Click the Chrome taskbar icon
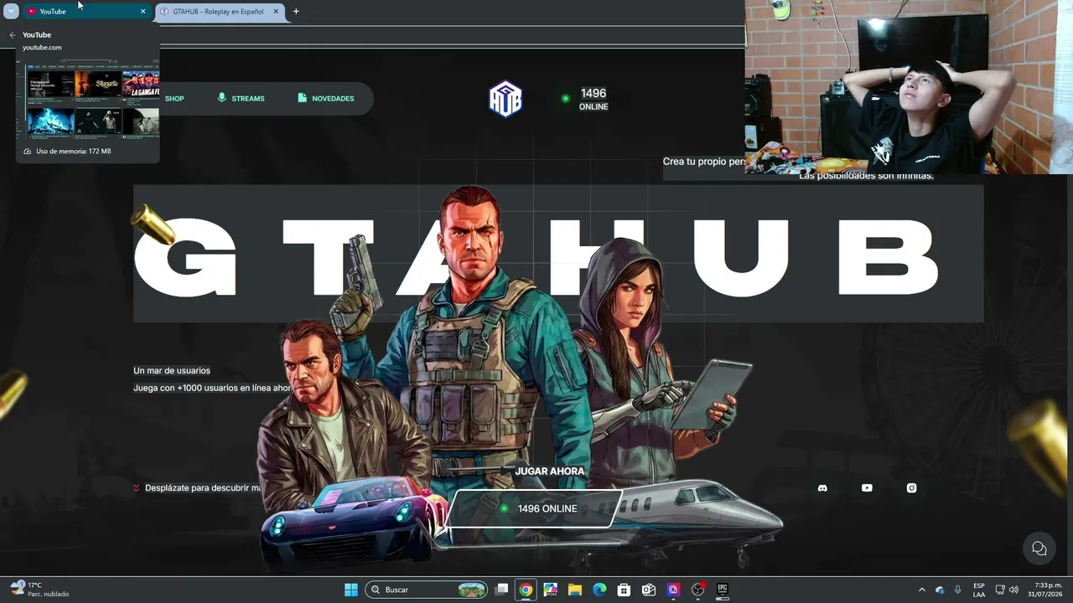Screen dimensions: 1073x603 tap(526, 590)
